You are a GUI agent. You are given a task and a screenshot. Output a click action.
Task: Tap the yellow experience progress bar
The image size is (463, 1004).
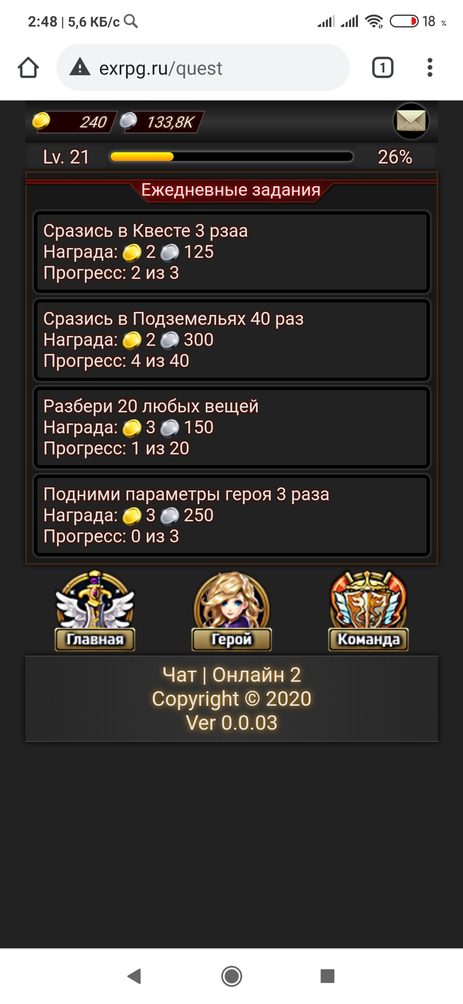pyautogui.click(x=231, y=157)
